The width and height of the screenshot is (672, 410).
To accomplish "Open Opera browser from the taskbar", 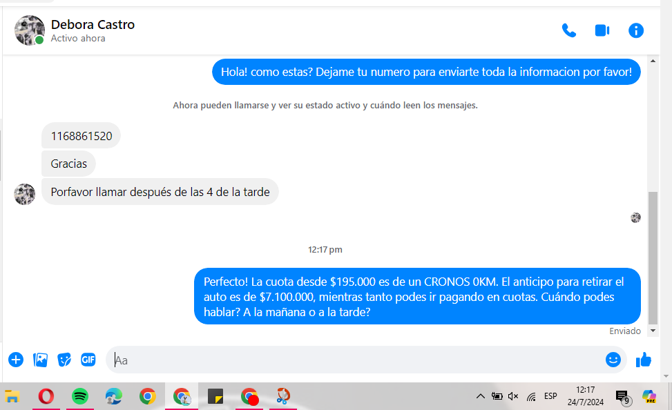I will click(x=46, y=396).
